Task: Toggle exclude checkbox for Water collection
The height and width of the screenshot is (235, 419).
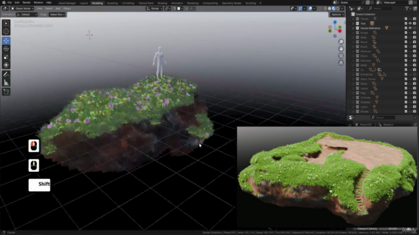Action: [406, 65]
